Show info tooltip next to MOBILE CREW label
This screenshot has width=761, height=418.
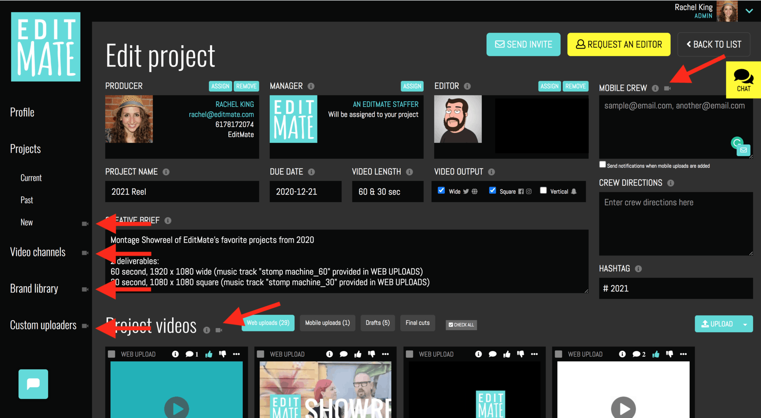655,88
